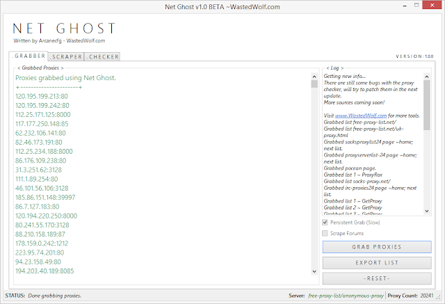The width and height of the screenshot is (445, 304).
Task: Open the www.WastedWolf.com link in log
Action: (x=361, y=115)
